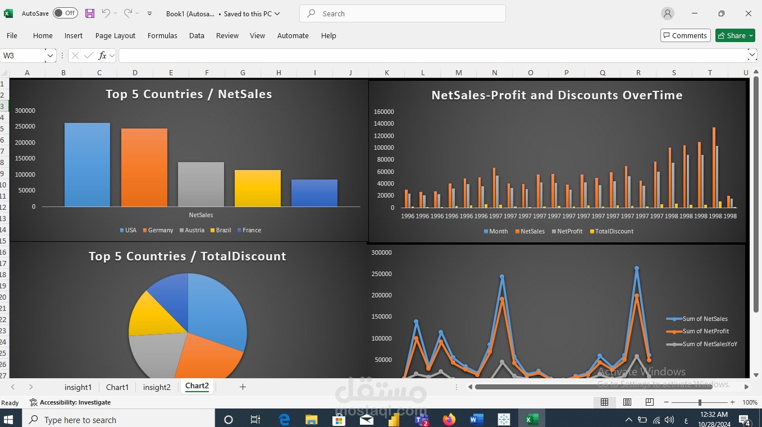Click the Name Box showing W3
This screenshot has width=762, height=427.
22,56
